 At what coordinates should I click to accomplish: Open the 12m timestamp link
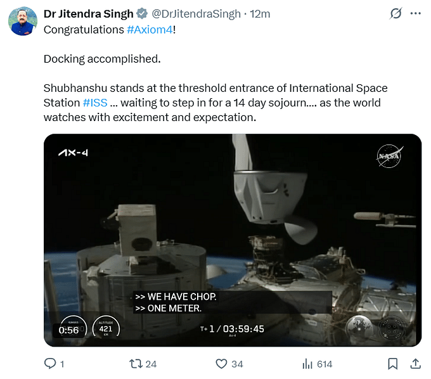(x=260, y=14)
